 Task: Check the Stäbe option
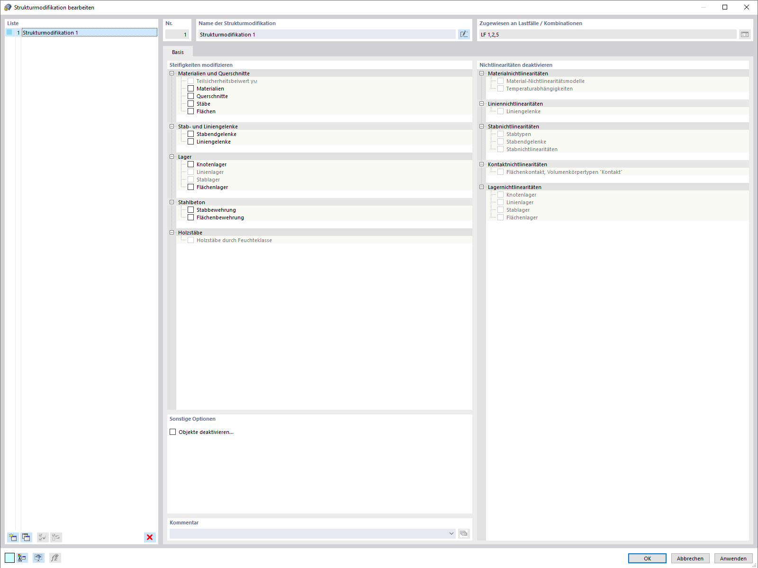191,104
